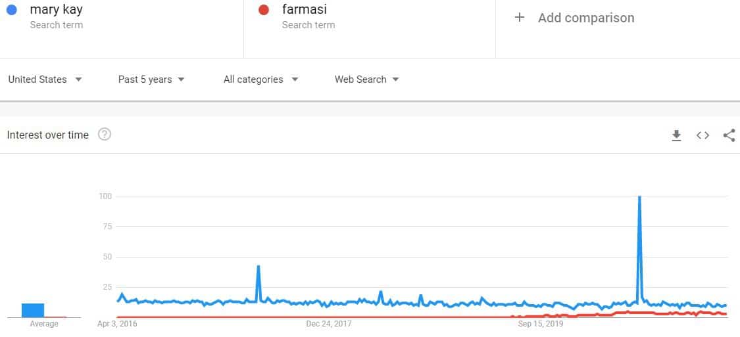Share the Interest over time chart

[729, 136]
